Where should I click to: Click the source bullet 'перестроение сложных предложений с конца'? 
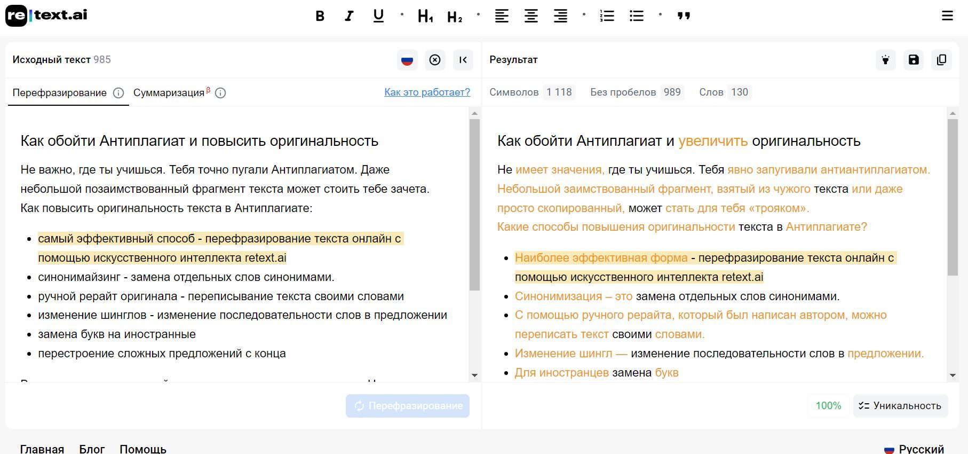pos(162,354)
